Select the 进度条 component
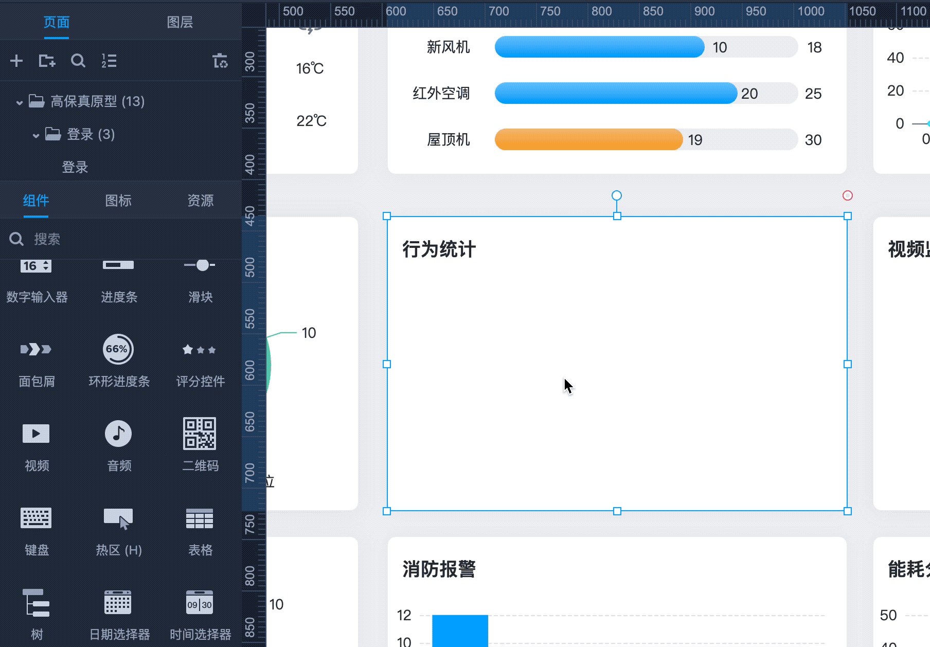The height and width of the screenshot is (647, 930). [119, 281]
